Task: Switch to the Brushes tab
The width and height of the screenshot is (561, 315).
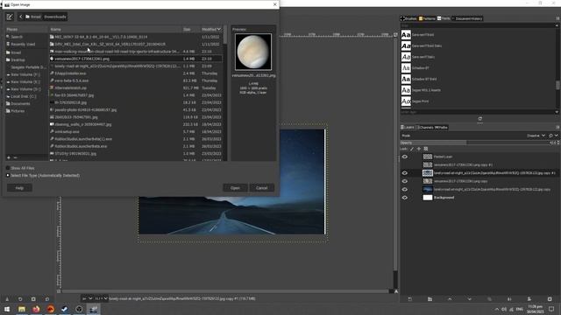Action: coord(408,18)
